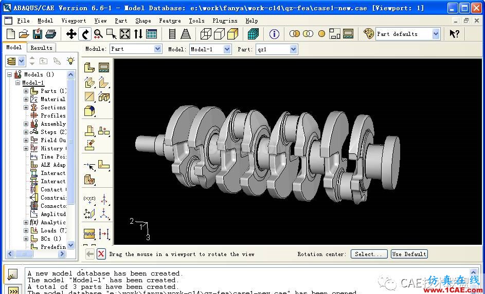Select the Magnify View tool
This screenshot has height=294, width=485.
coord(98,34)
